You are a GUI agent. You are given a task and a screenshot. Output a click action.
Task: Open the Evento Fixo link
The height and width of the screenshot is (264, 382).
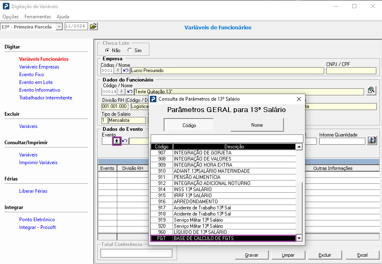31,75
